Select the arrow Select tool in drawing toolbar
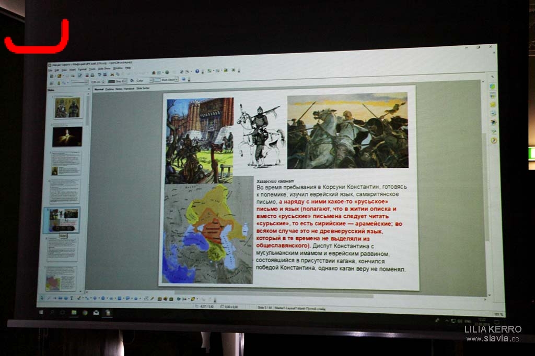This screenshot has width=535, height=356. tap(42, 298)
